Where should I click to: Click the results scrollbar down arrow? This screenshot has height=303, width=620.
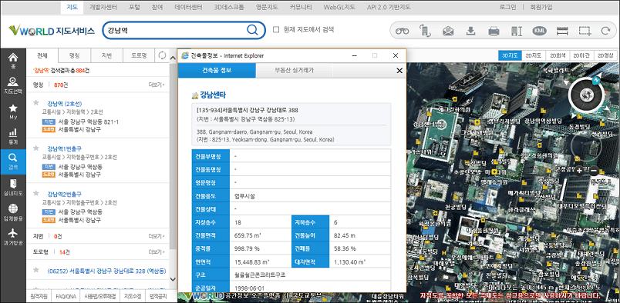[x=173, y=279]
